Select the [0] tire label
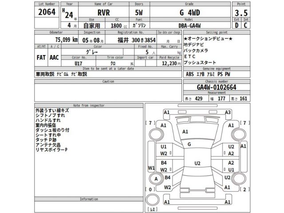The width and height of the screenshot is (284, 213). tap(150, 189)
